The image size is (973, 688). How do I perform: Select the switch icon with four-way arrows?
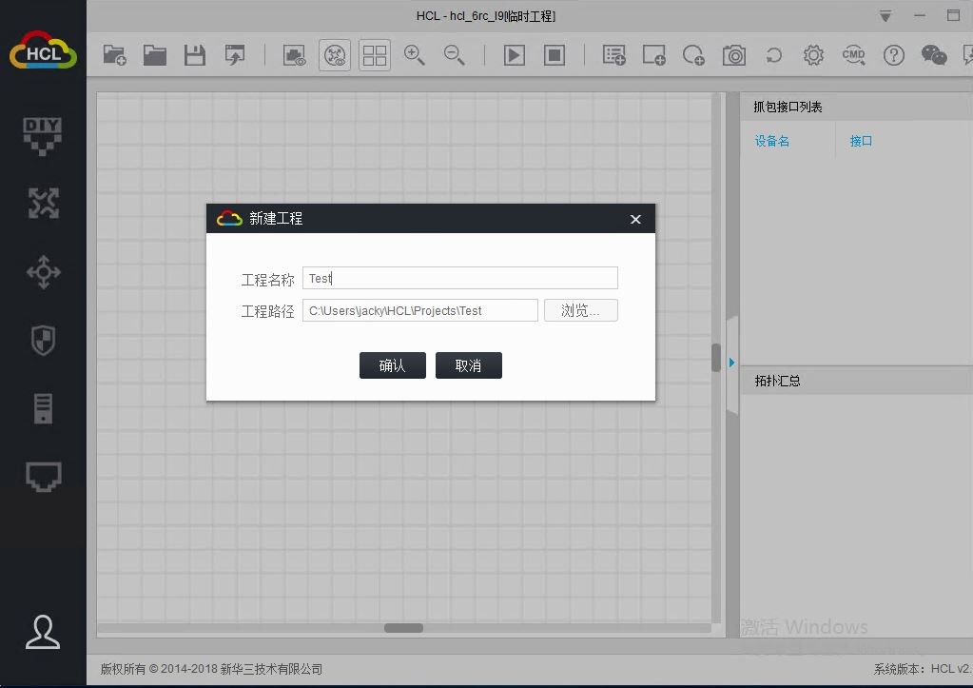coord(44,272)
